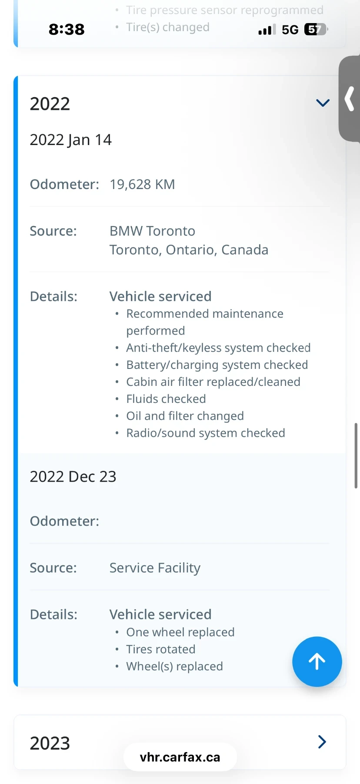Tap the blue scroll-to-top arrow button
The width and height of the screenshot is (360, 784).
(317, 662)
